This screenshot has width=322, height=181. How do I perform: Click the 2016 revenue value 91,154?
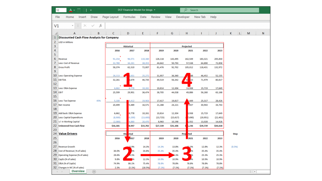pyautogui.click(x=116, y=59)
